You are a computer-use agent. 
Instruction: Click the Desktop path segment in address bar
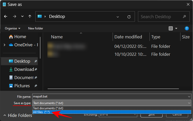pos(57,16)
